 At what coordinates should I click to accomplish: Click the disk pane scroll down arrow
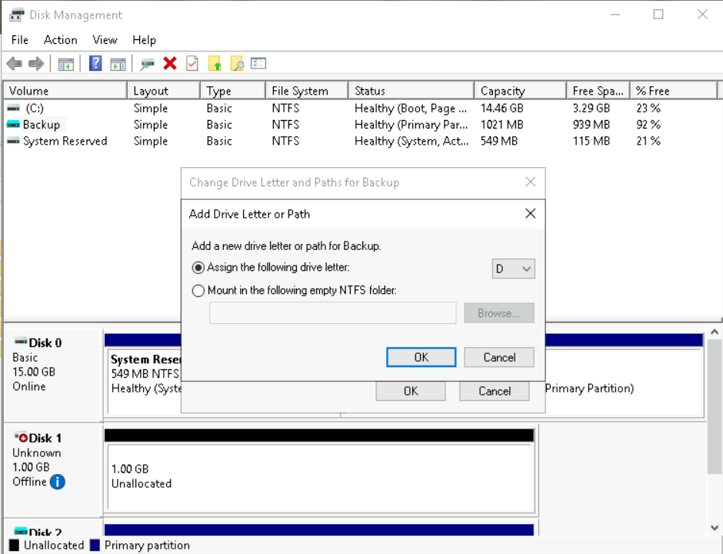(713, 528)
